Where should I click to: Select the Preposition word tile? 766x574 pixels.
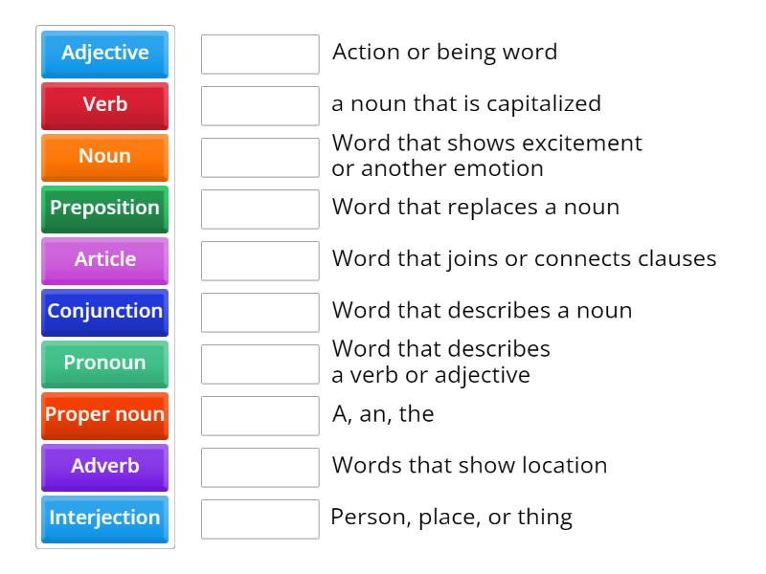103,209
